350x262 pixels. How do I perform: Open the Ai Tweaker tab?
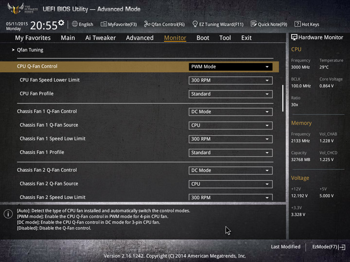pos(101,38)
